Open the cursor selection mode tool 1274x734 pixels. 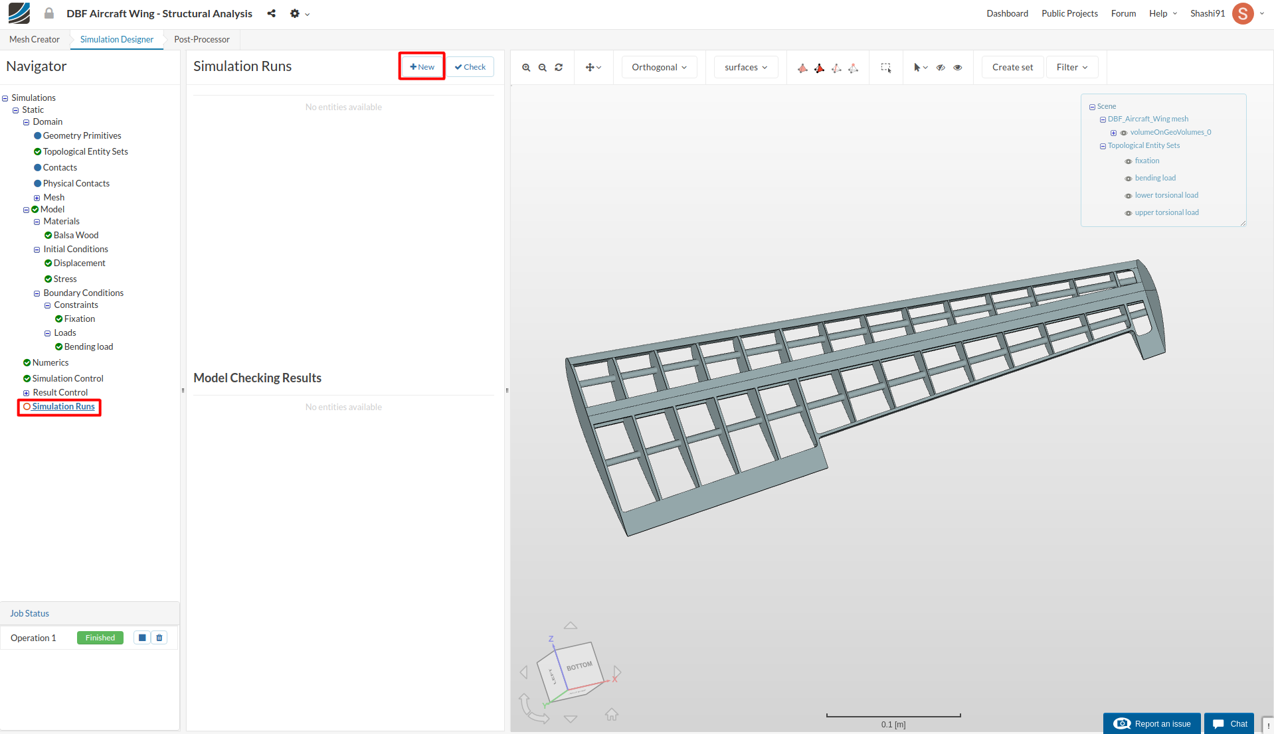[921, 68]
